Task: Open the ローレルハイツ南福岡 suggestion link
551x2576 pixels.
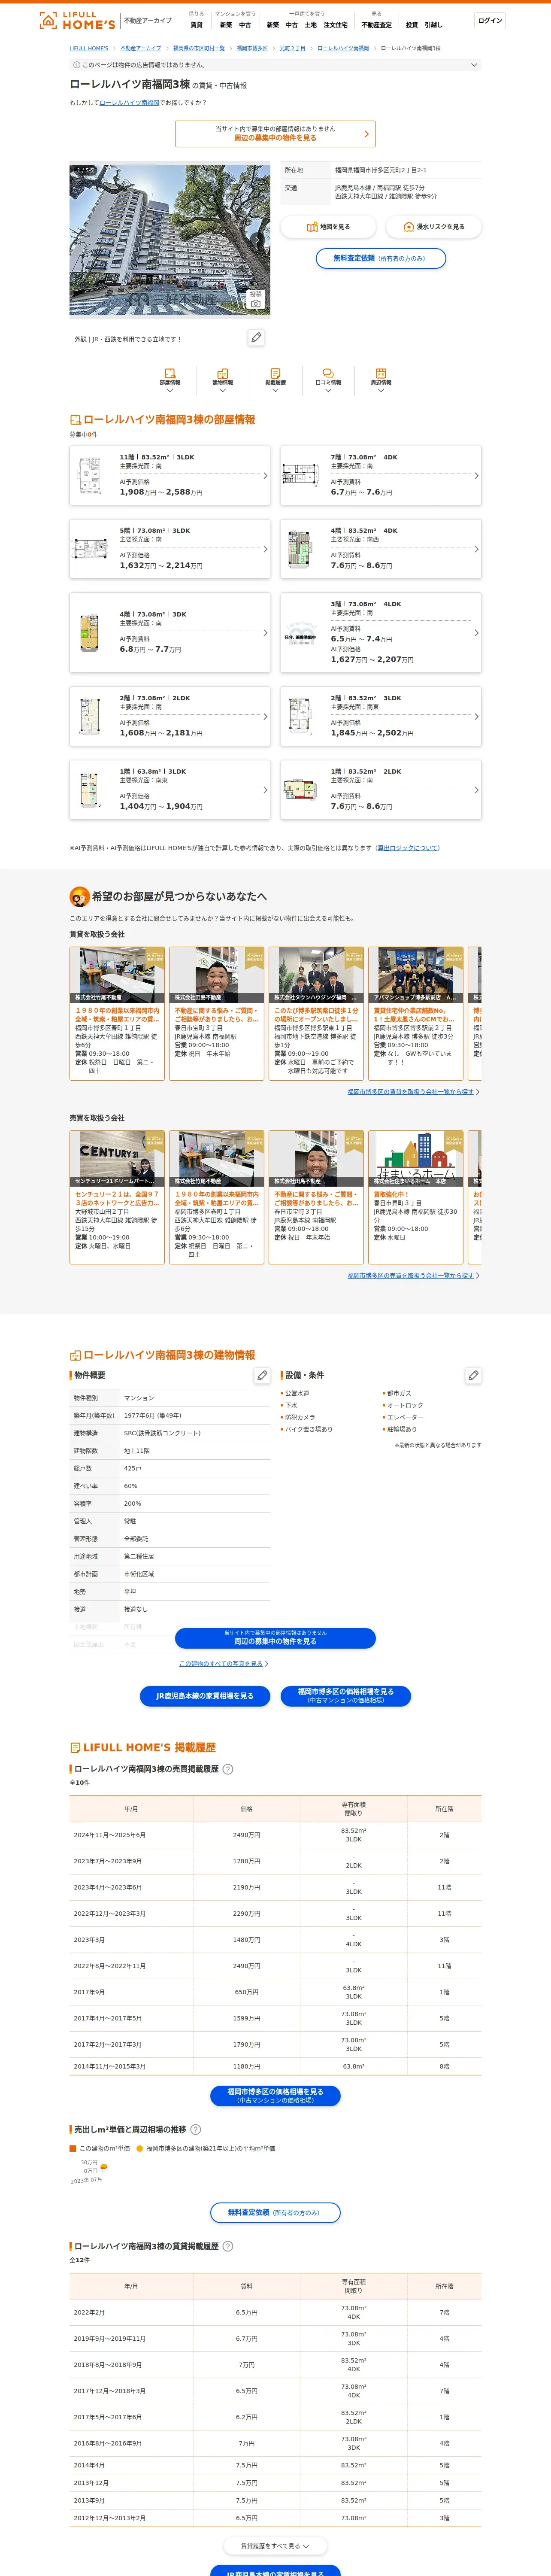Action: pos(129,102)
